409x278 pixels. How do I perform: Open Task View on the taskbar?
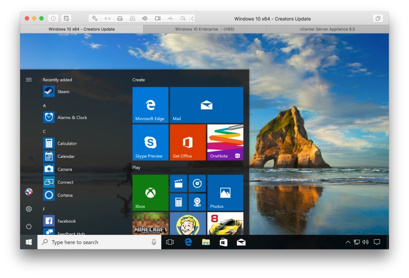(x=170, y=242)
